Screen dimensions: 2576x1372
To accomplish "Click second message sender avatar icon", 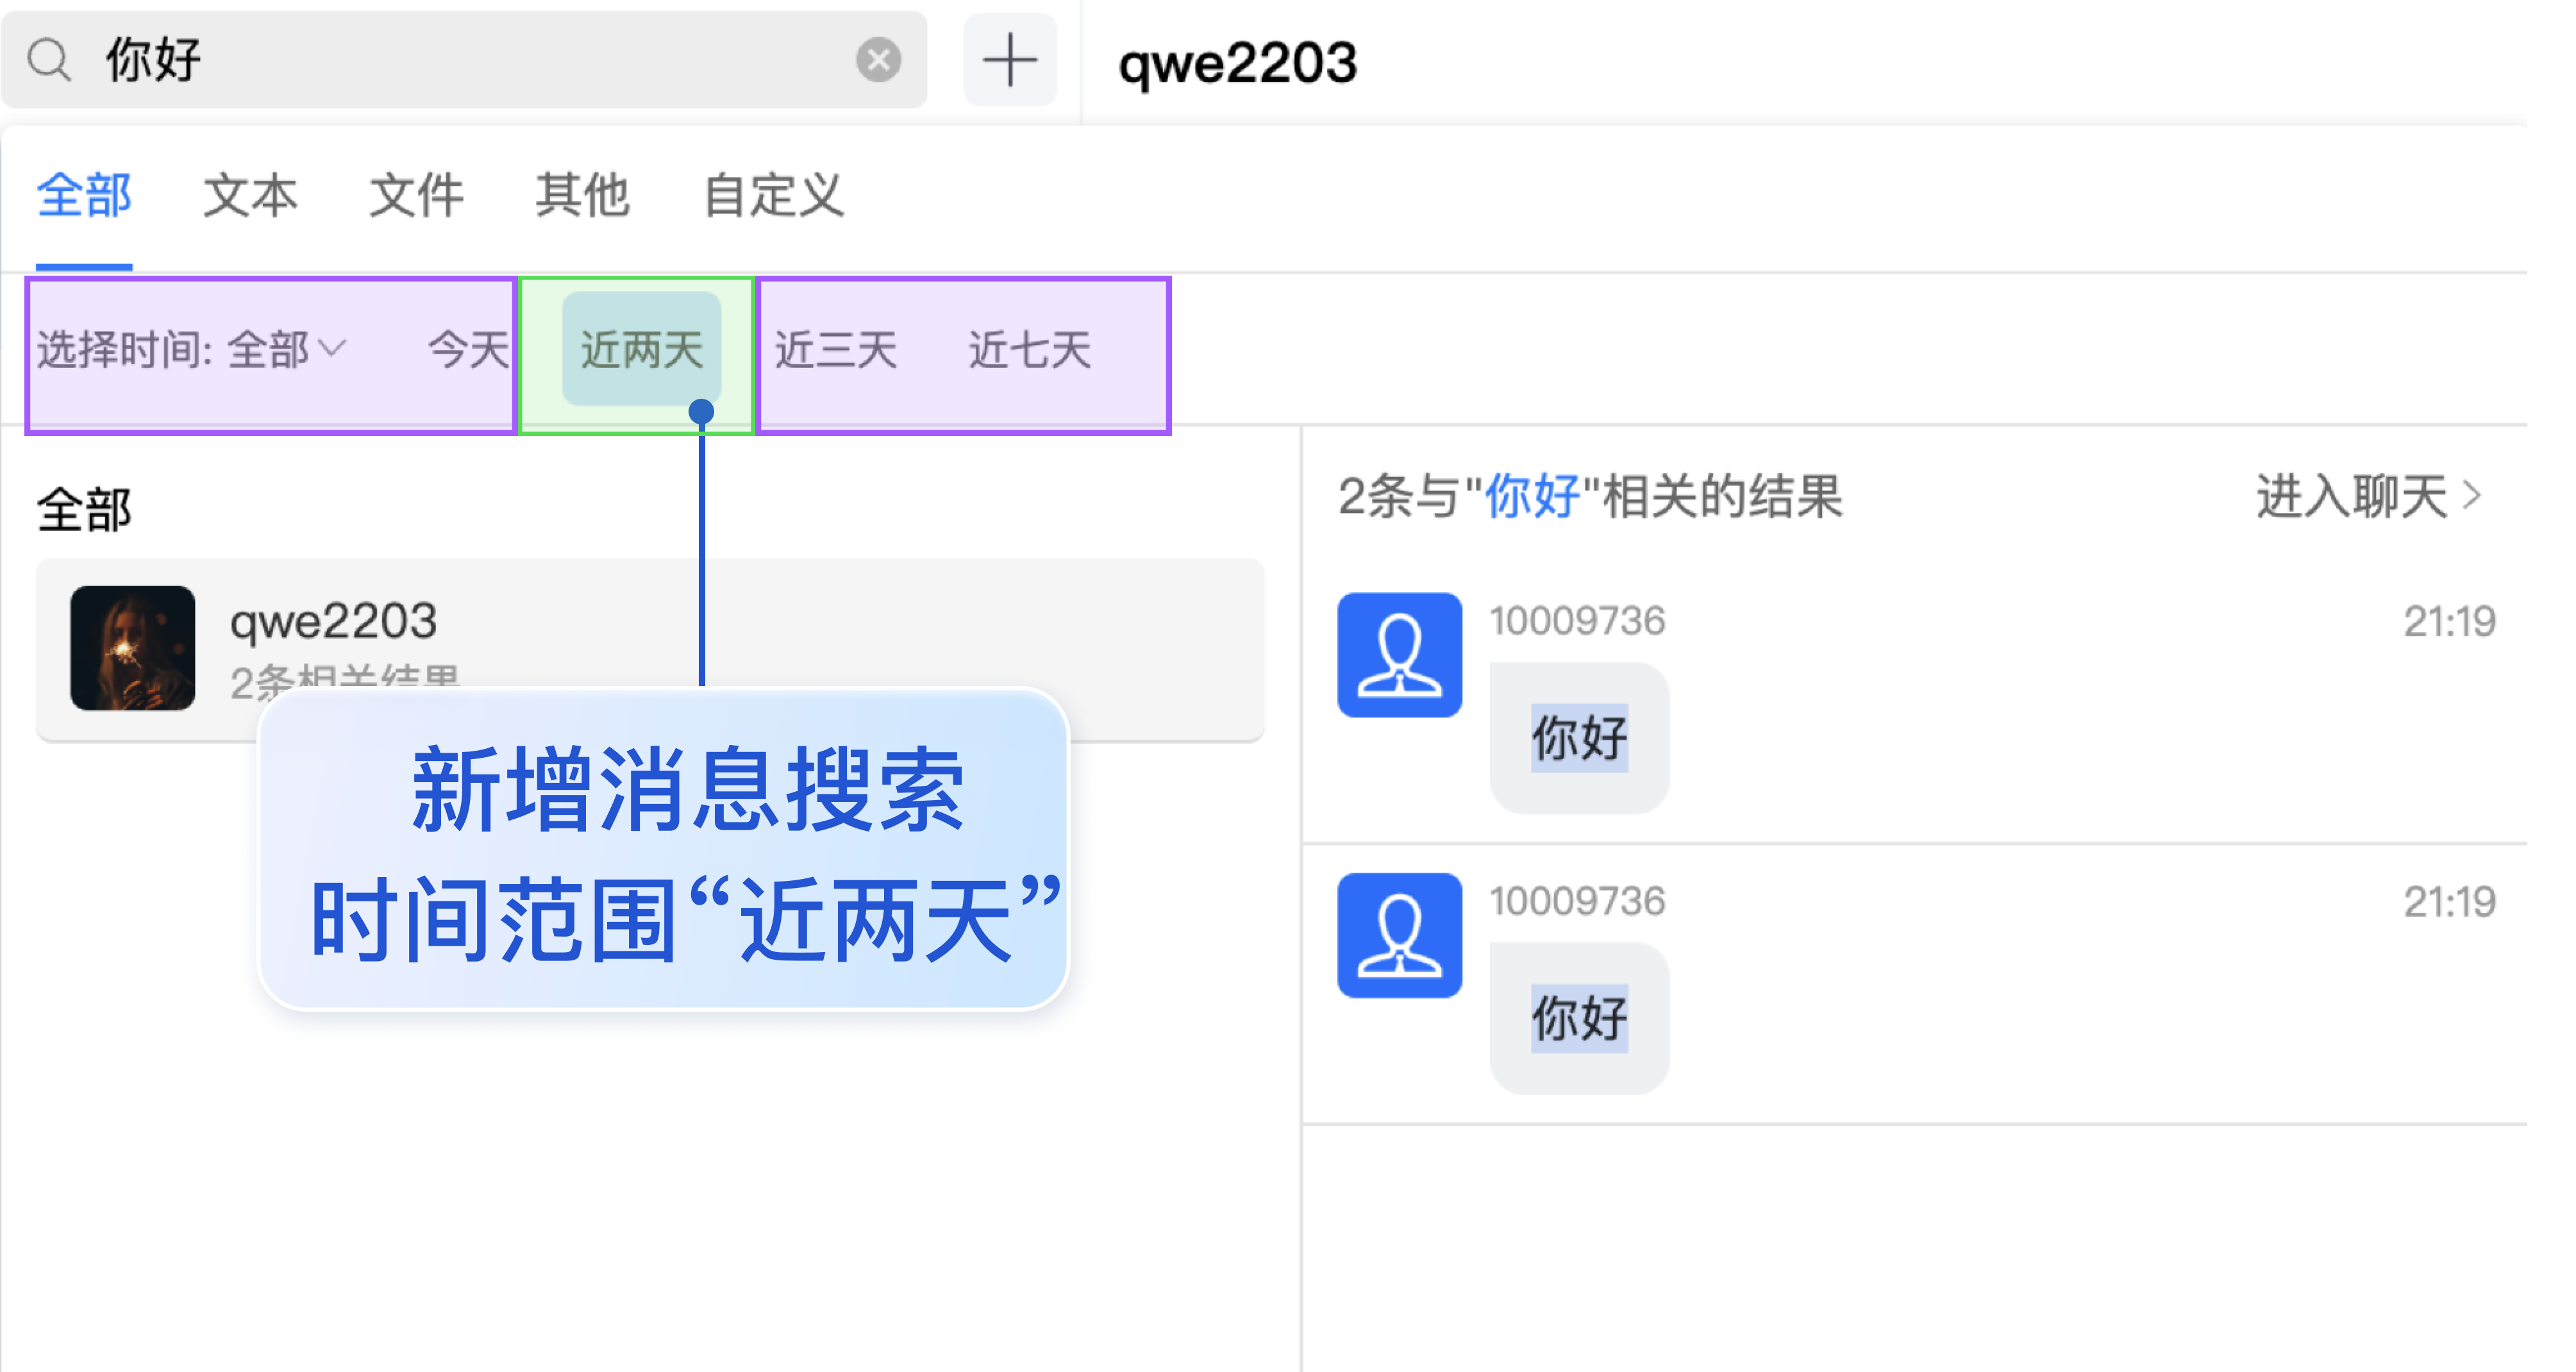I will (x=1399, y=935).
